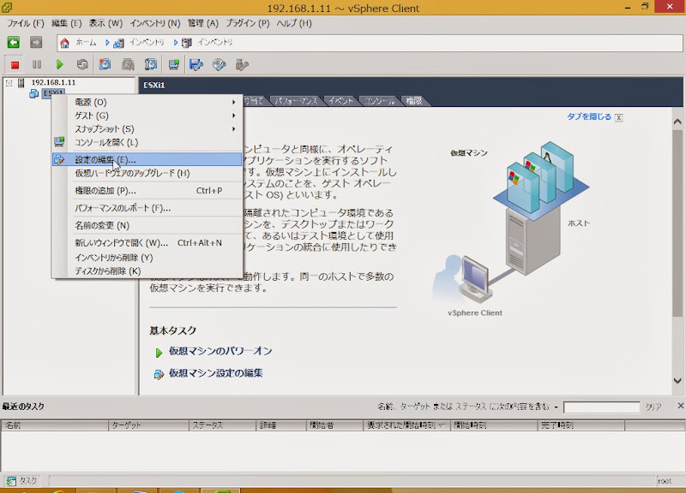
Task: Click the icon beside 仮想マシン設定の編集
Action: coord(159,374)
